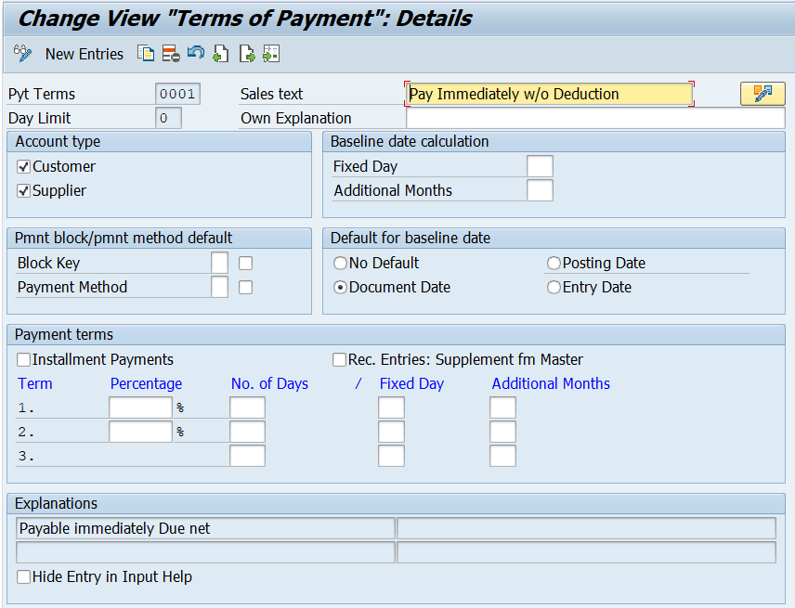This screenshot has width=795, height=608.
Task: Select the Posting Date radio button
Action: pyautogui.click(x=554, y=263)
